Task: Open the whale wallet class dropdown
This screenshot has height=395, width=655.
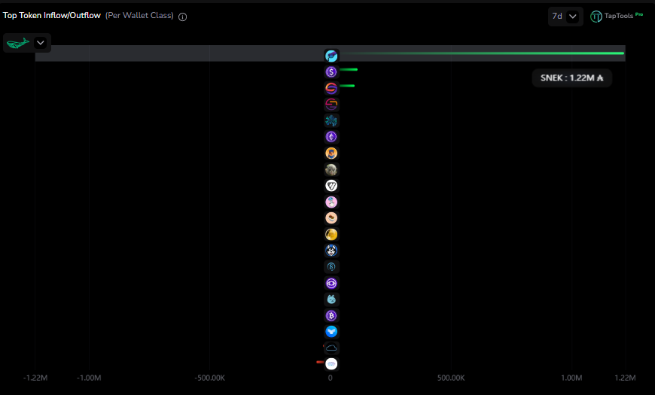Action: coord(27,43)
